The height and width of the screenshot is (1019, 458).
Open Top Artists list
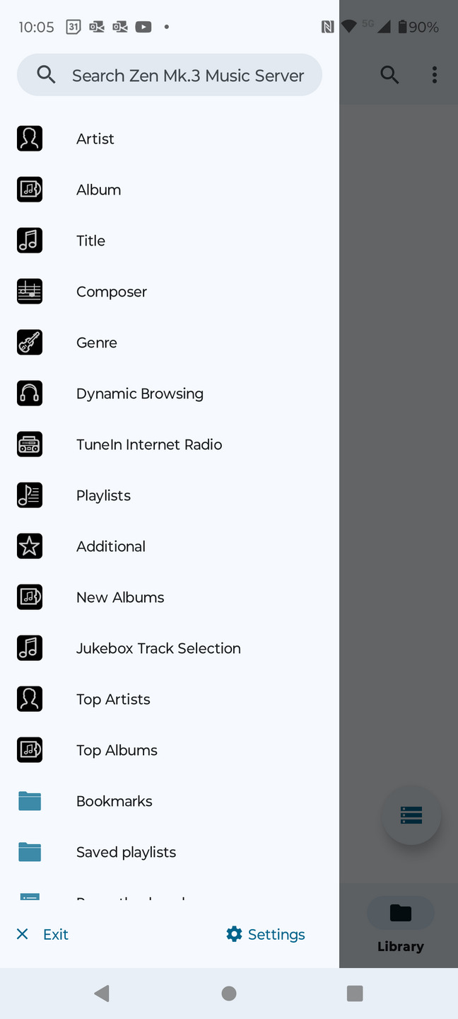coord(170,699)
